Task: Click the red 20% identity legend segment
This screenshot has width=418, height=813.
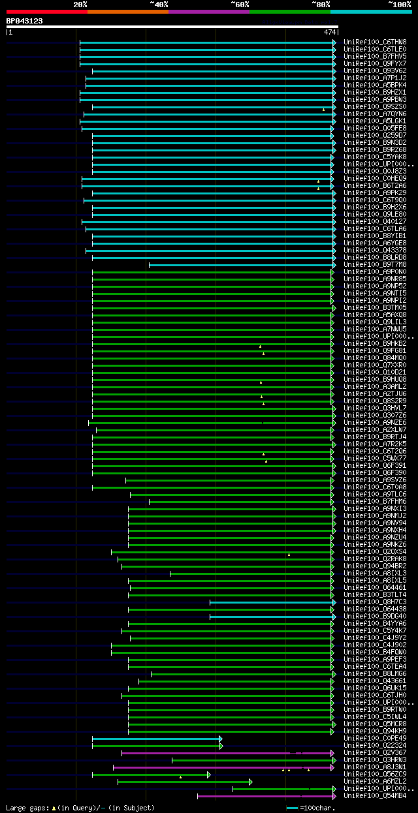Action: pos(46,12)
